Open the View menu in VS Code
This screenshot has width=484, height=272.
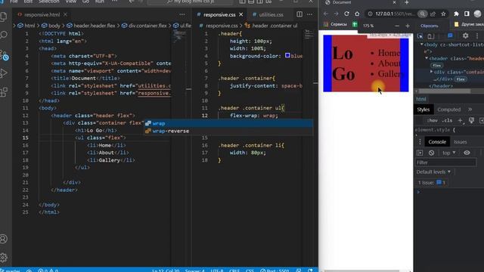click(x=71, y=2)
